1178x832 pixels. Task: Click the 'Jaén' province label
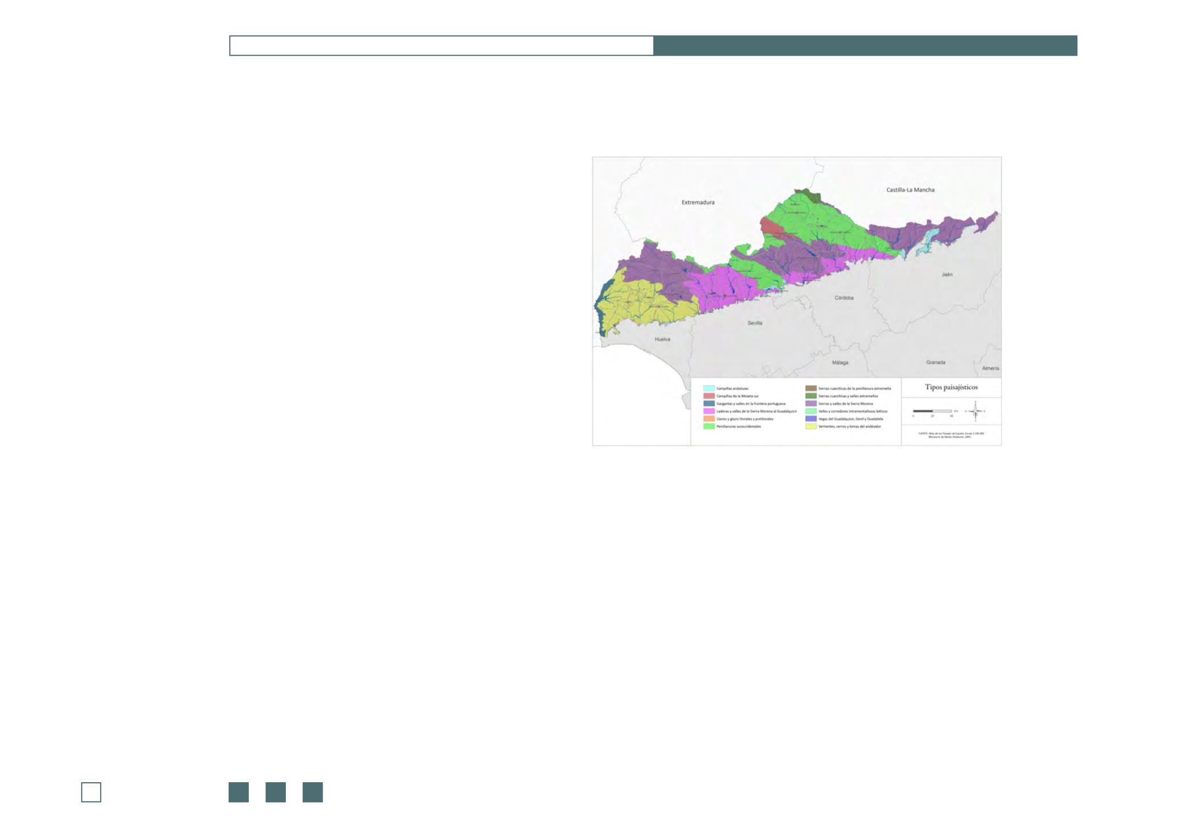947,275
